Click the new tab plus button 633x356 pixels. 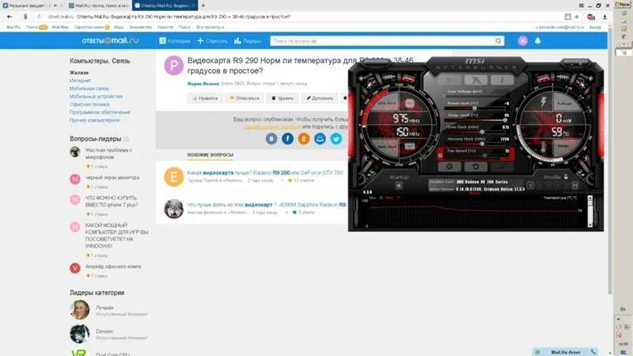[203, 6]
